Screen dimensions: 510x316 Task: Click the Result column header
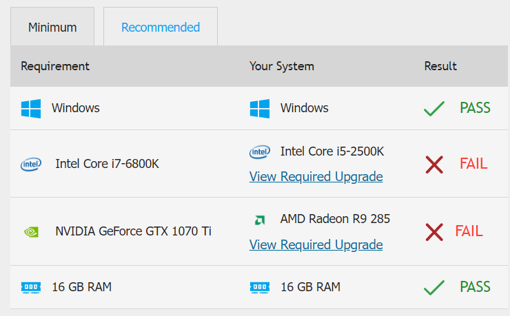point(440,66)
